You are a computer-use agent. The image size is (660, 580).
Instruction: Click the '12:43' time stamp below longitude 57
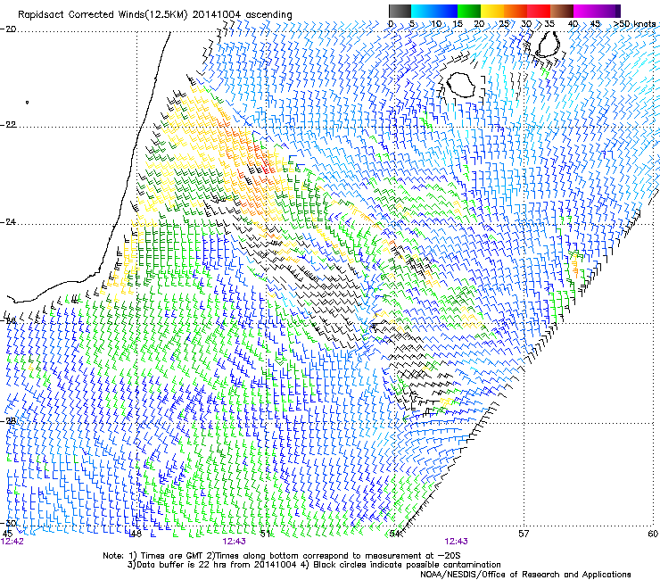coord(456,542)
